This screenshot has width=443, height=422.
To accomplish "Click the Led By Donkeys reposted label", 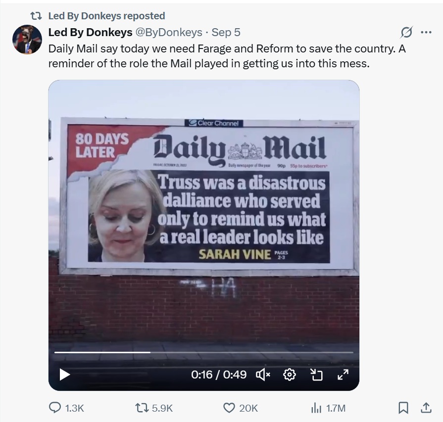I will click(106, 16).
